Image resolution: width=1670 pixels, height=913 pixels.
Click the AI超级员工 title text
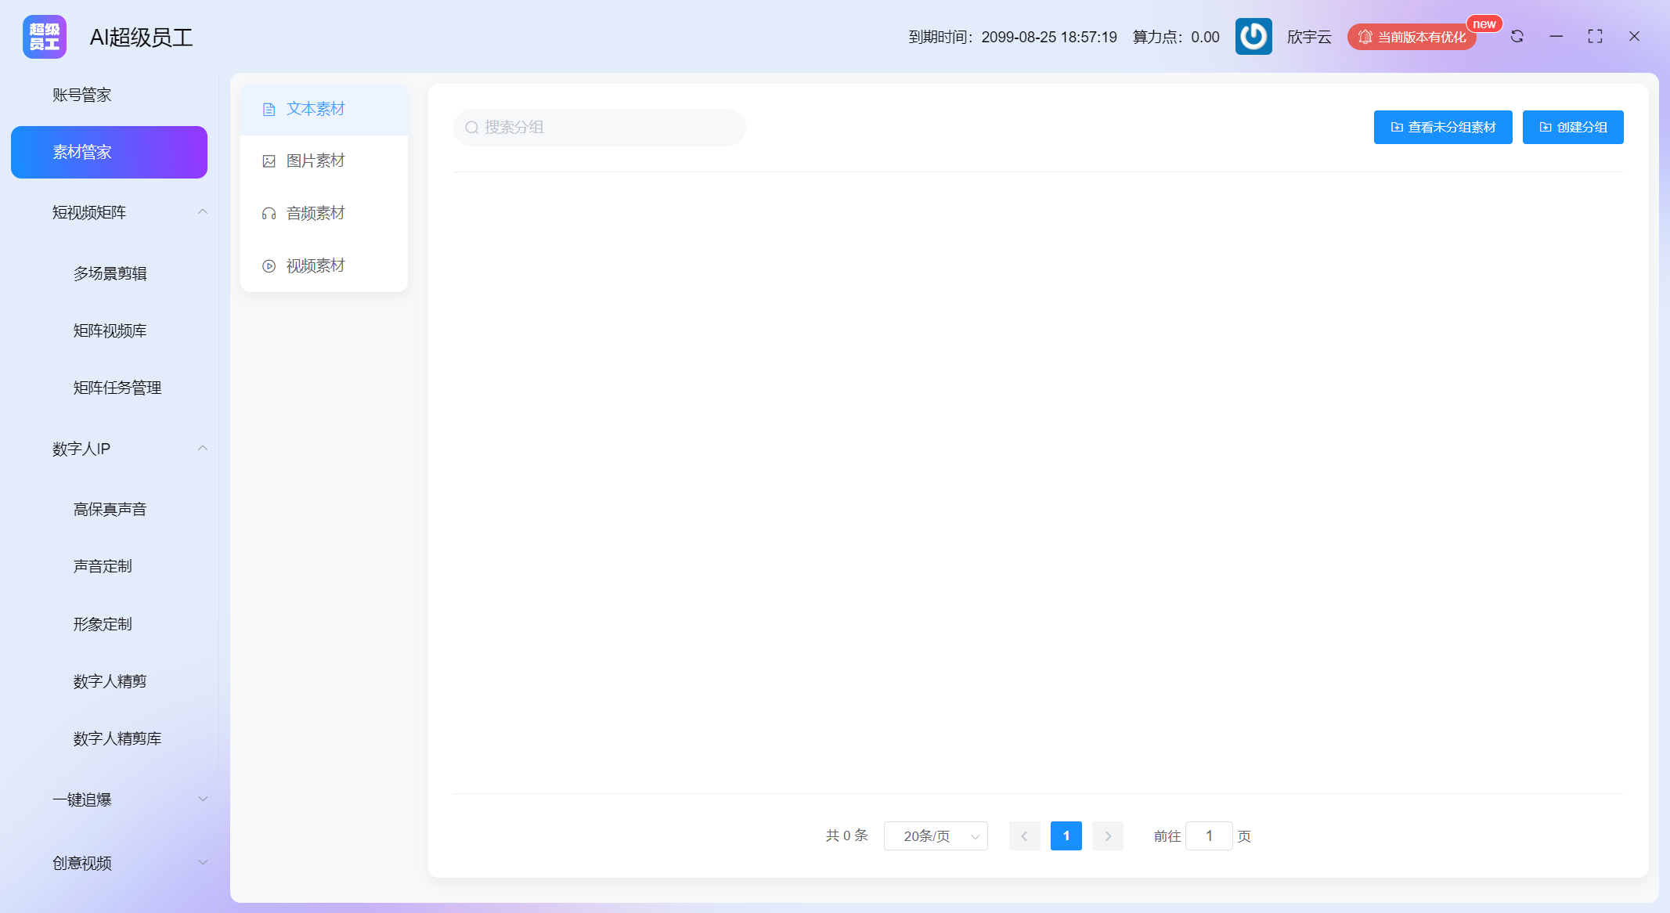click(x=141, y=38)
